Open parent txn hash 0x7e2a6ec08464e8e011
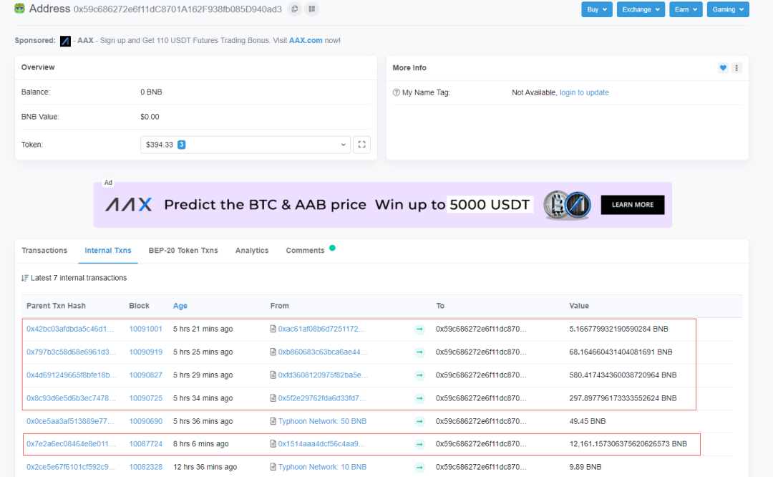The width and height of the screenshot is (773, 477). pos(71,443)
